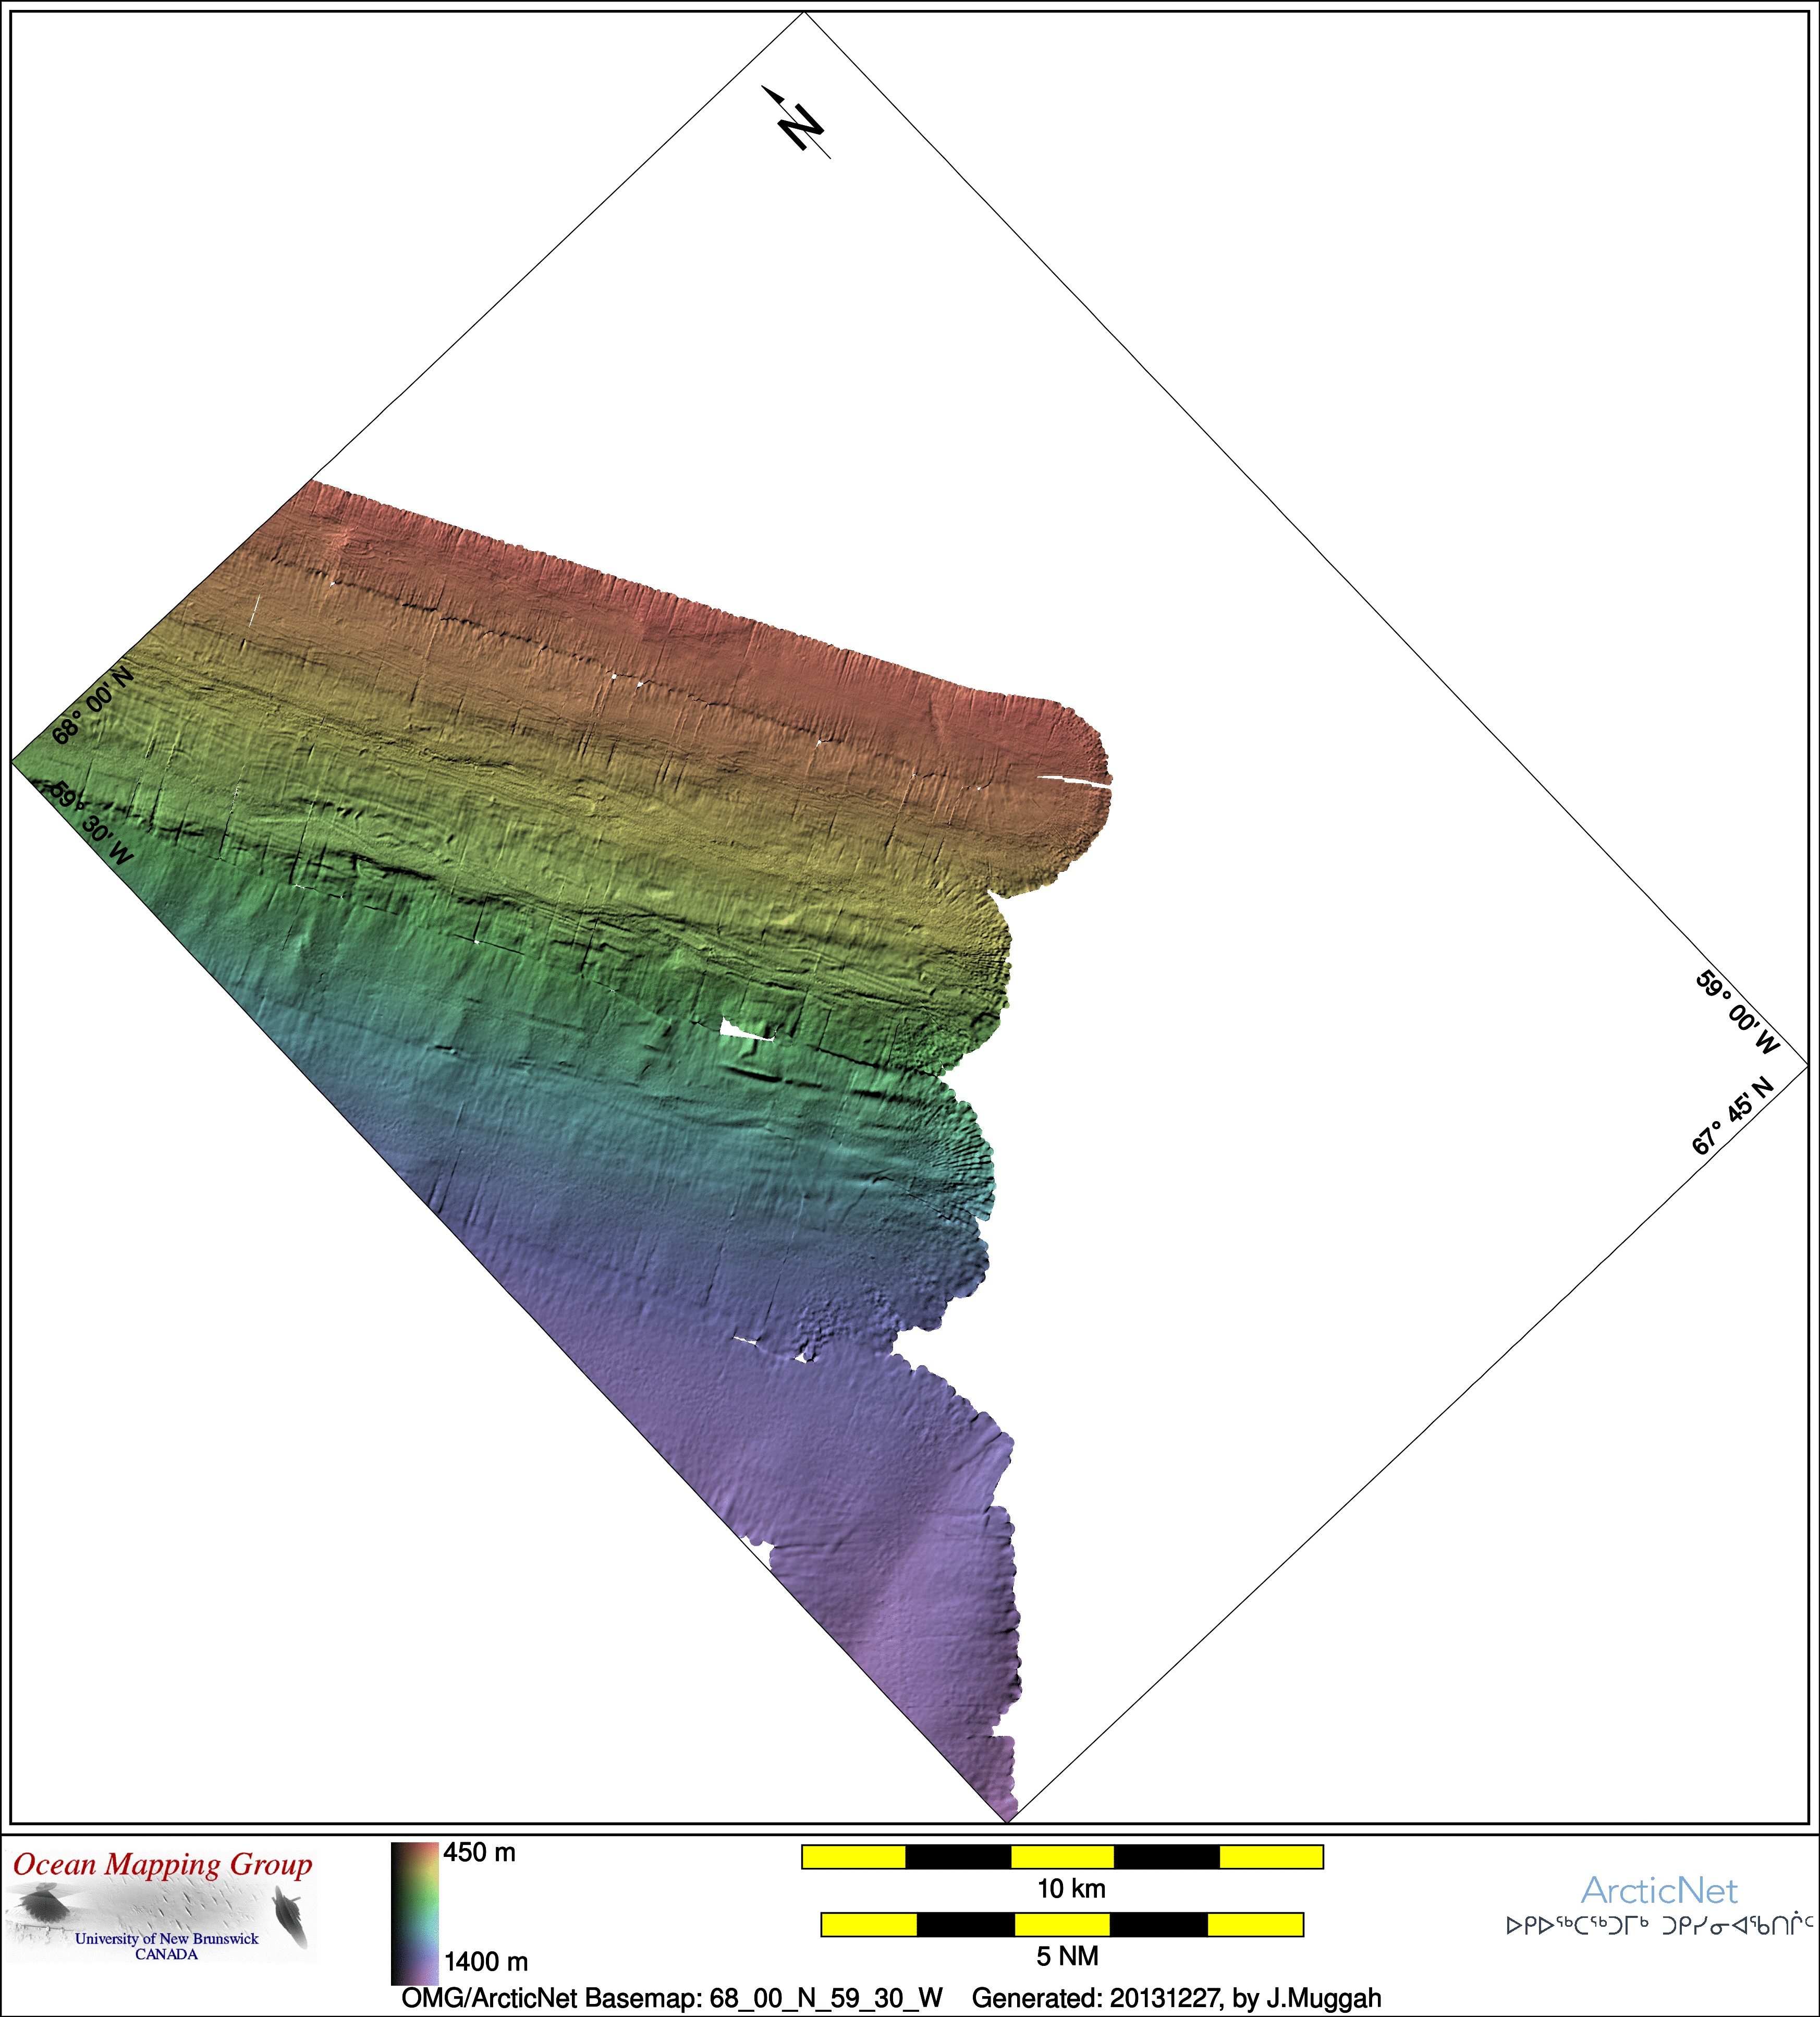Click the Inuktitut syllabics text under ArcticNet

(x=1659, y=1925)
